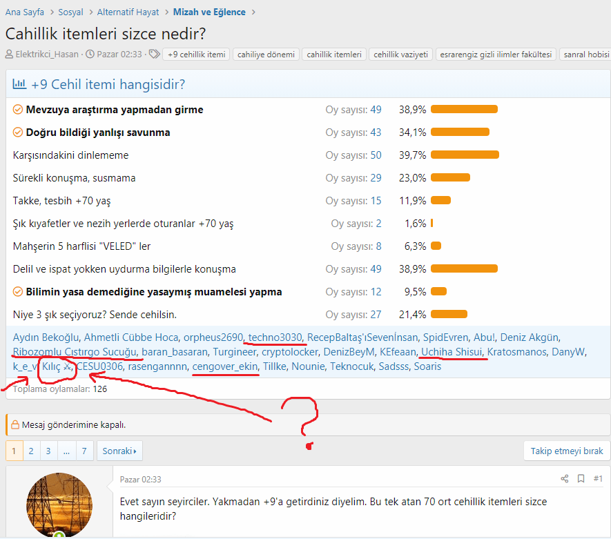
Task: Select the '+9 cehillik itemi' tag
Action: [196, 54]
